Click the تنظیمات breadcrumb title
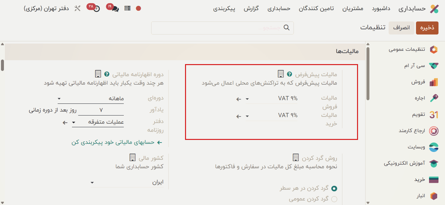The image size is (445, 205). (373, 27)
